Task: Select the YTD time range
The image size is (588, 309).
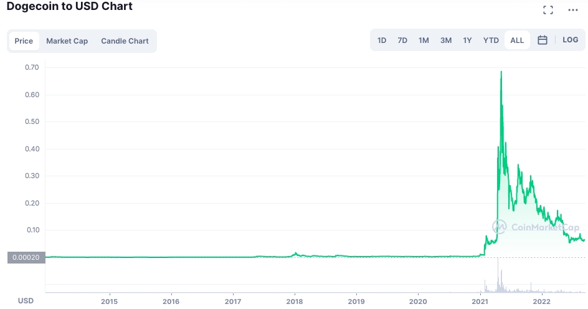Action: coord(491,40)
